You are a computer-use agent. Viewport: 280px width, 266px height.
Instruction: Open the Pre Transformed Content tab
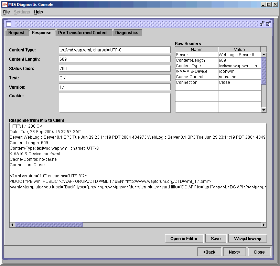[83, 33]
